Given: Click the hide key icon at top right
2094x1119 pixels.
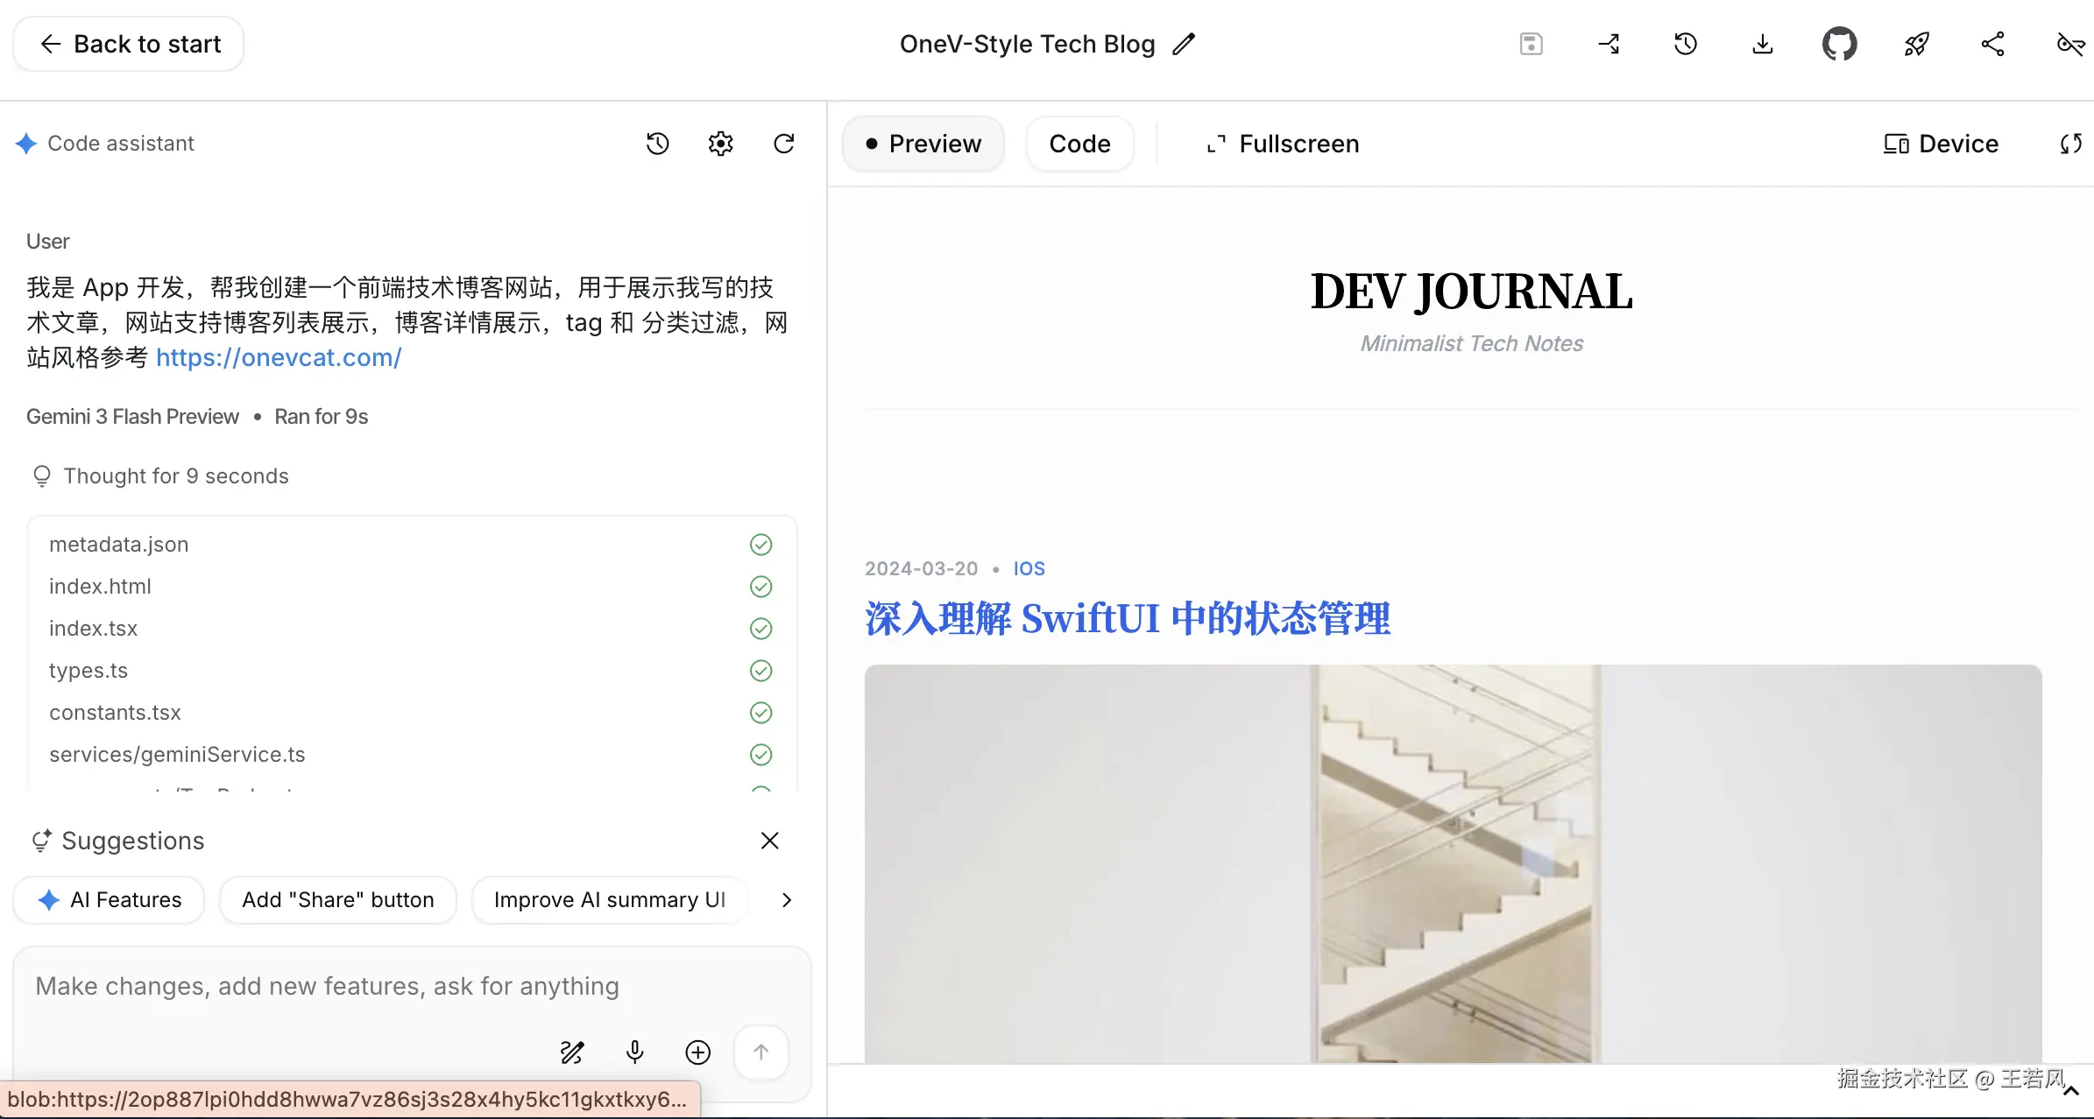Looking at the screenshot, I should click(x=2069, y=44).
